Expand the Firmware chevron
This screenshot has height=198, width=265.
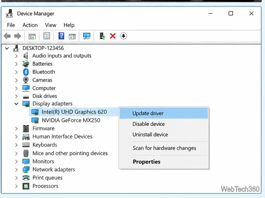17,129
